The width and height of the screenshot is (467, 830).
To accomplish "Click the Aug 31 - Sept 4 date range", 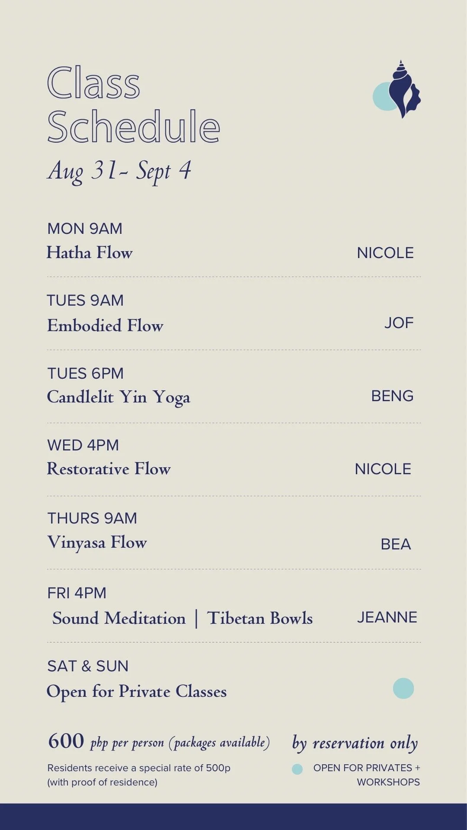I will click(x=119, y=171).
